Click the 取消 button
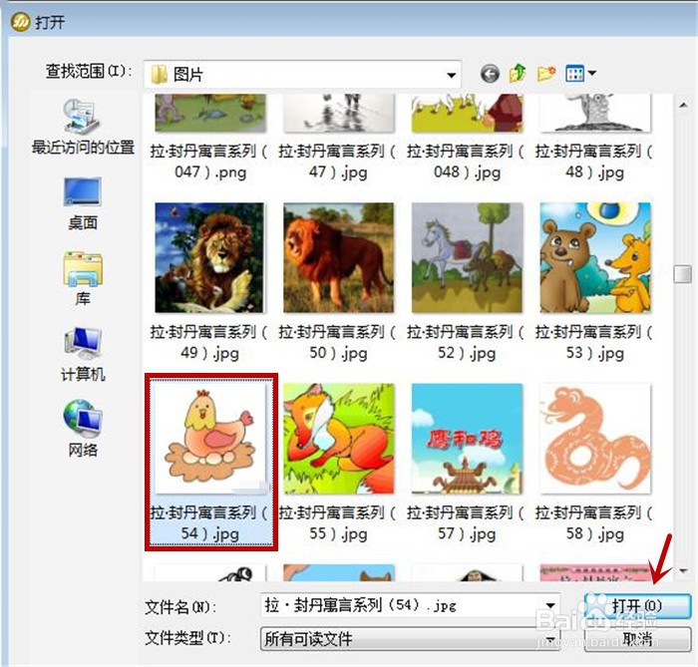The width and height of the screenshot is (698, 667). point(637,639)
